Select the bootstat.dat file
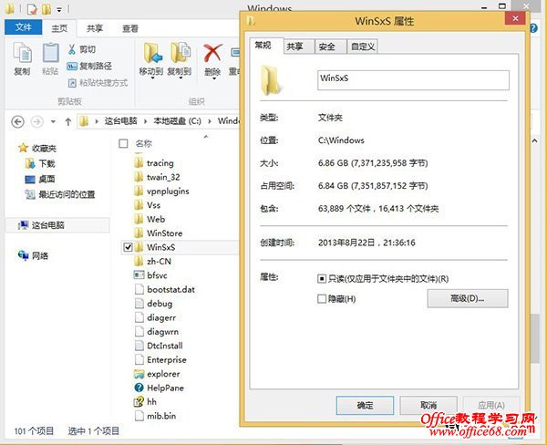Image resolution: width=547 pixels, height=445 pixels. click(x=164, y=289)
